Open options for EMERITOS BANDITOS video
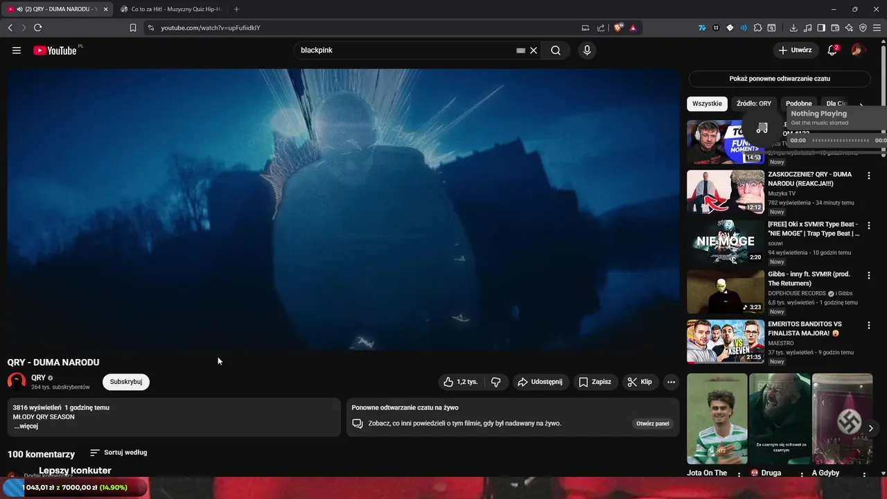 coord(868,326)
